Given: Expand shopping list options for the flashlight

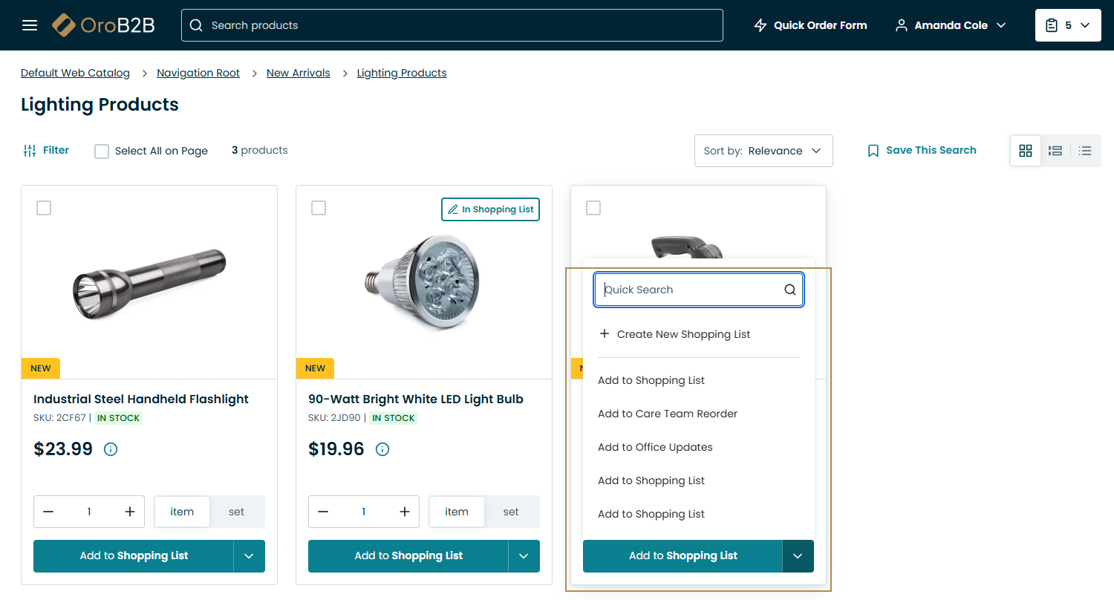Looking at the screenshot, I should point(250,556).
